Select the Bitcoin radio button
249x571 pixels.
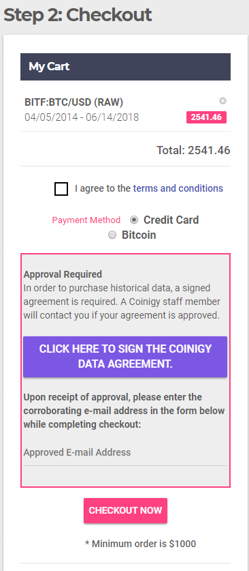(112, 235)
